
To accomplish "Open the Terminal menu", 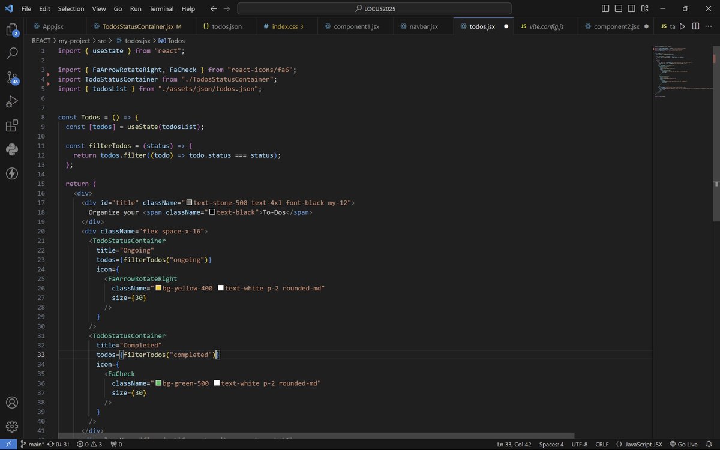I will tap(161, 9).
